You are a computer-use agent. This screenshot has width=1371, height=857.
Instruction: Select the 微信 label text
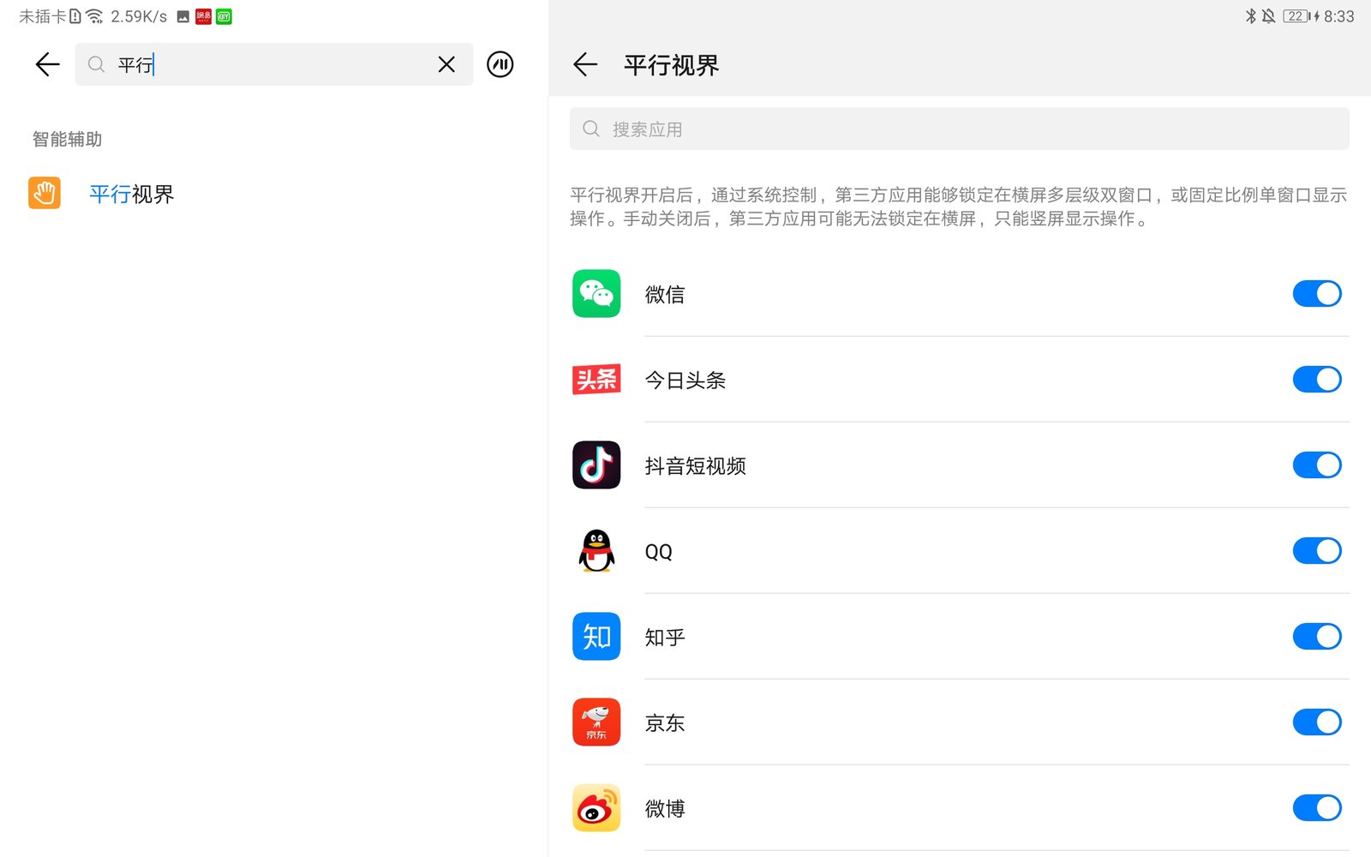[x=665, y=295]
